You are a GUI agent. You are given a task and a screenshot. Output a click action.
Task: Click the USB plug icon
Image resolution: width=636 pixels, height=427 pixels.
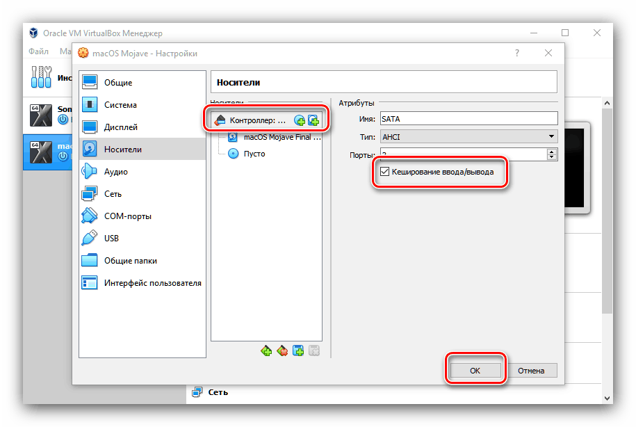[x=90, y=238]
